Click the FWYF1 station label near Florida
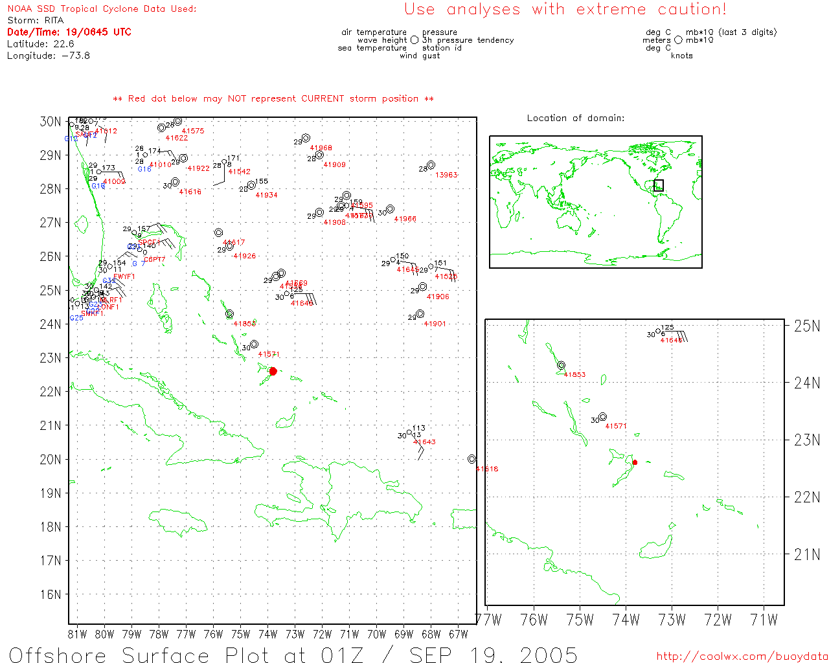The height and width of the screenshot is (663, 829). 124,277
